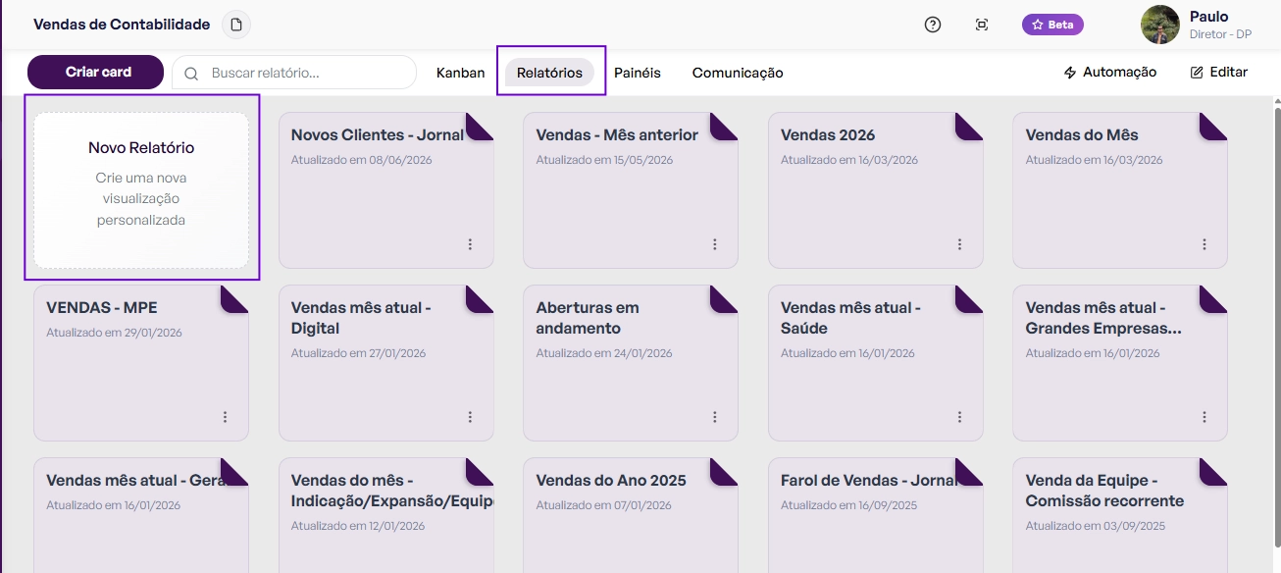This screenshot has width=1281, height=573.
Task: Click the Automação button
Action: [x=1110, y=73]
